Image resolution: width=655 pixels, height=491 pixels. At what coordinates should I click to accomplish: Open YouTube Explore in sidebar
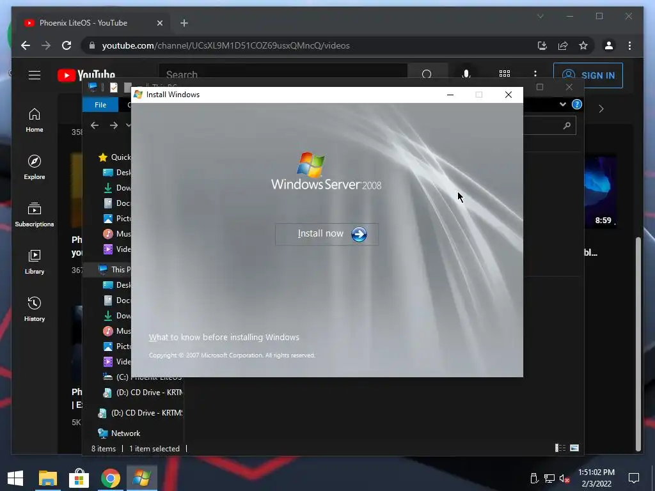point(35,168)
